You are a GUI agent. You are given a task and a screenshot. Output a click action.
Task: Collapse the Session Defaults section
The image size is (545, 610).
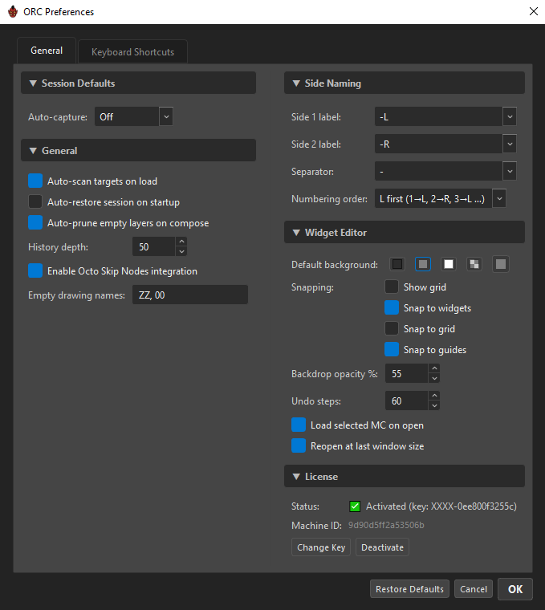tap(138, 83)
